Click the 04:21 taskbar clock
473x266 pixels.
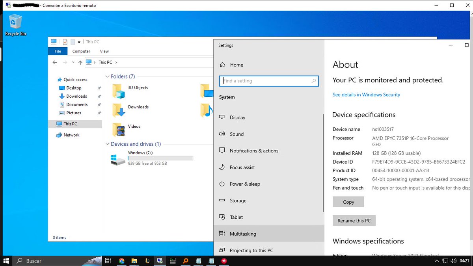(464, 261)
